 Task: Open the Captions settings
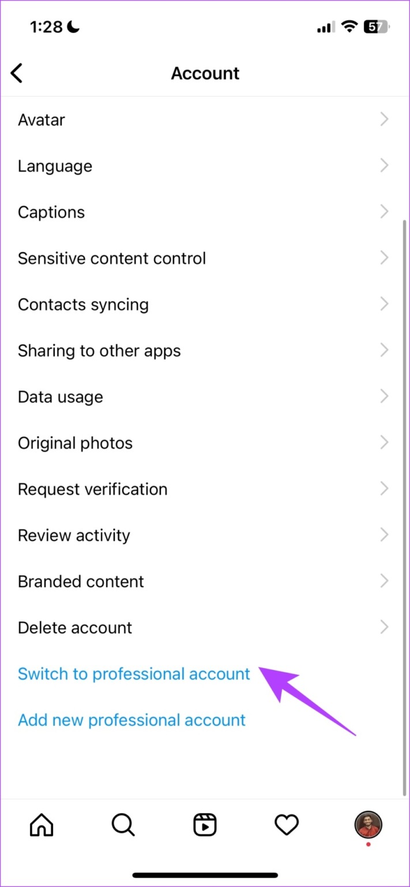205,211
